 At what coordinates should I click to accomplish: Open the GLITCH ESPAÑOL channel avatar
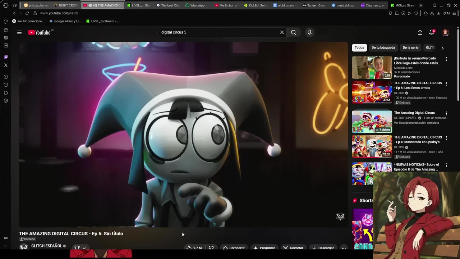pos(24,247)
